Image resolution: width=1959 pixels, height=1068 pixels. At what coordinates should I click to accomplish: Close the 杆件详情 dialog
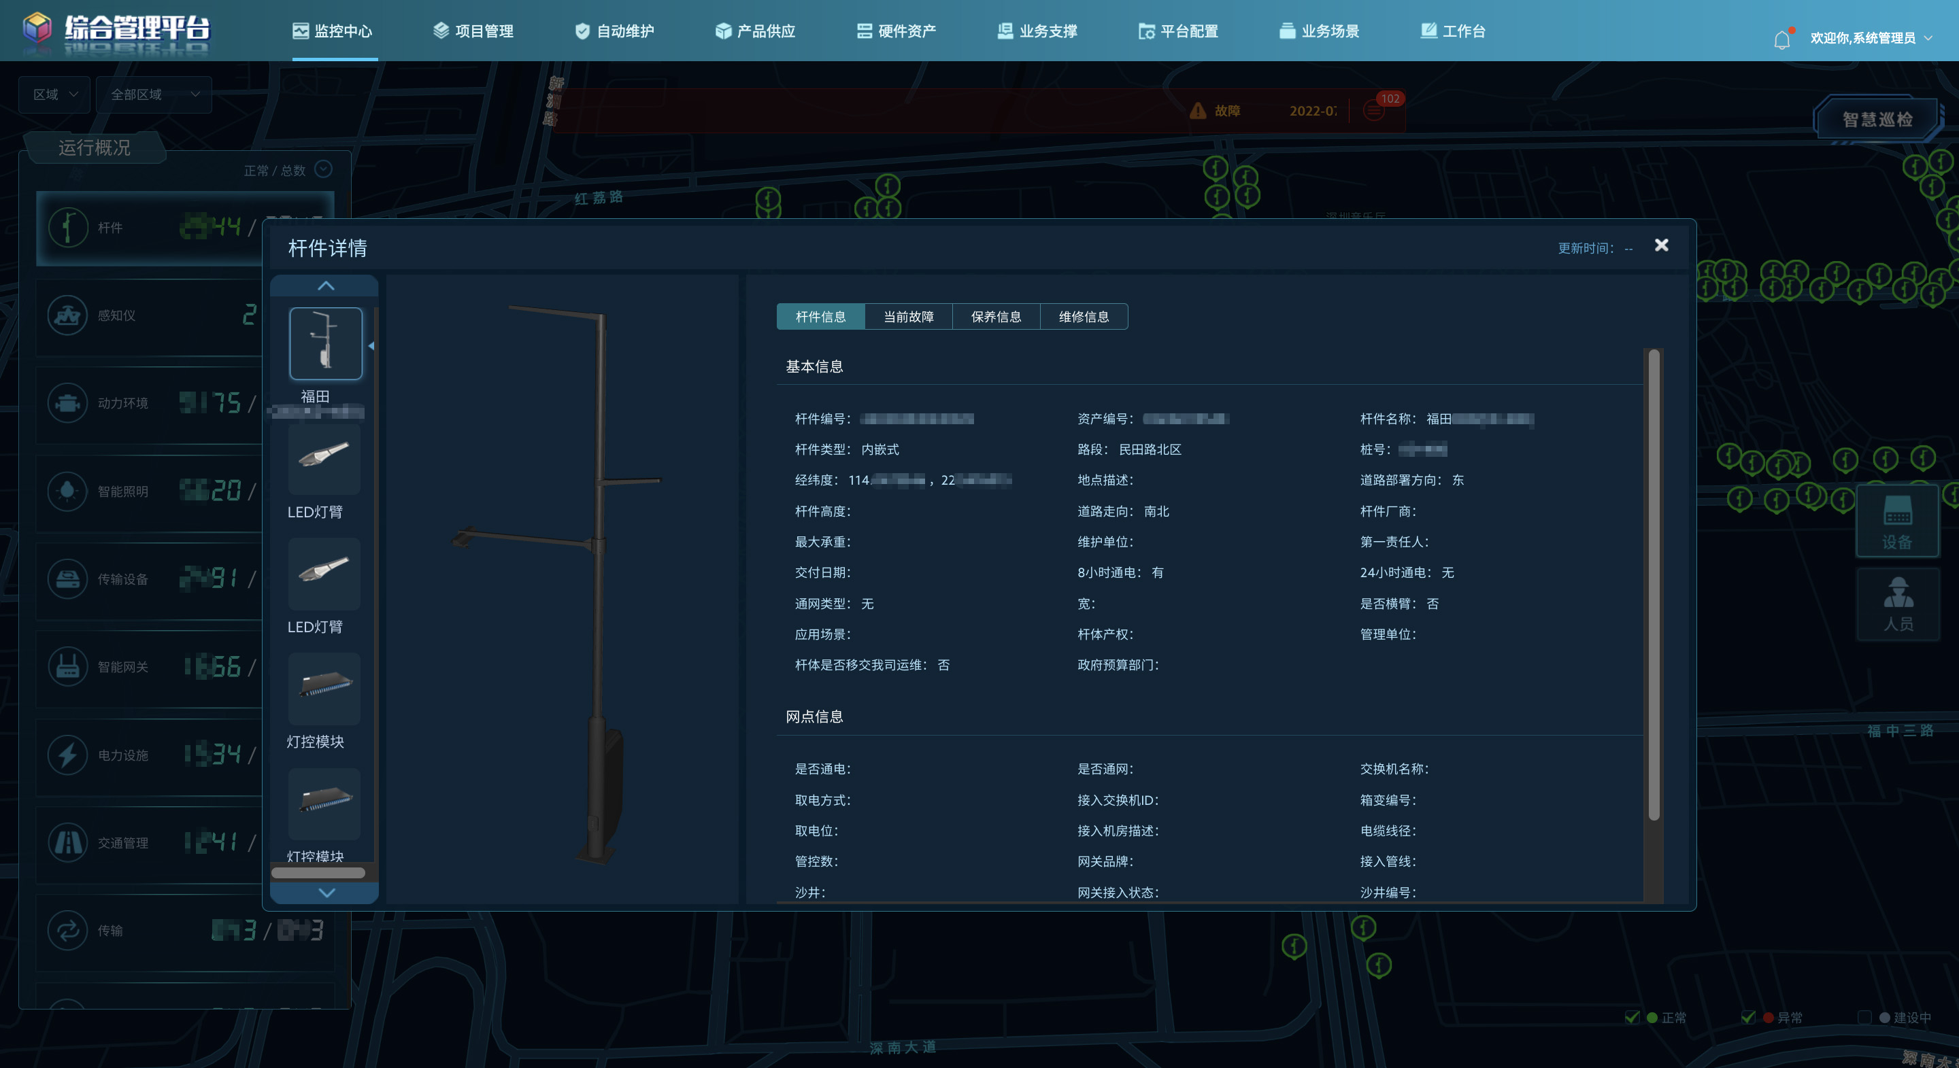1662,245
